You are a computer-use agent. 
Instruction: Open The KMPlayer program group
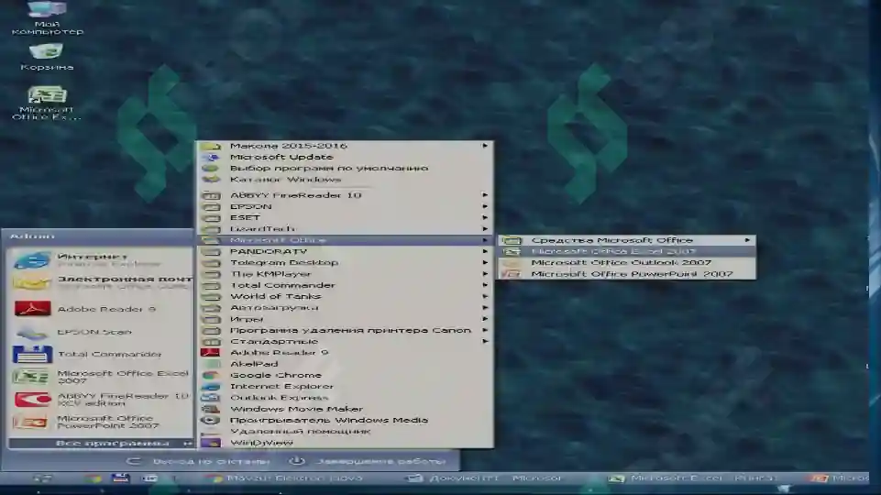click(345, 274)
